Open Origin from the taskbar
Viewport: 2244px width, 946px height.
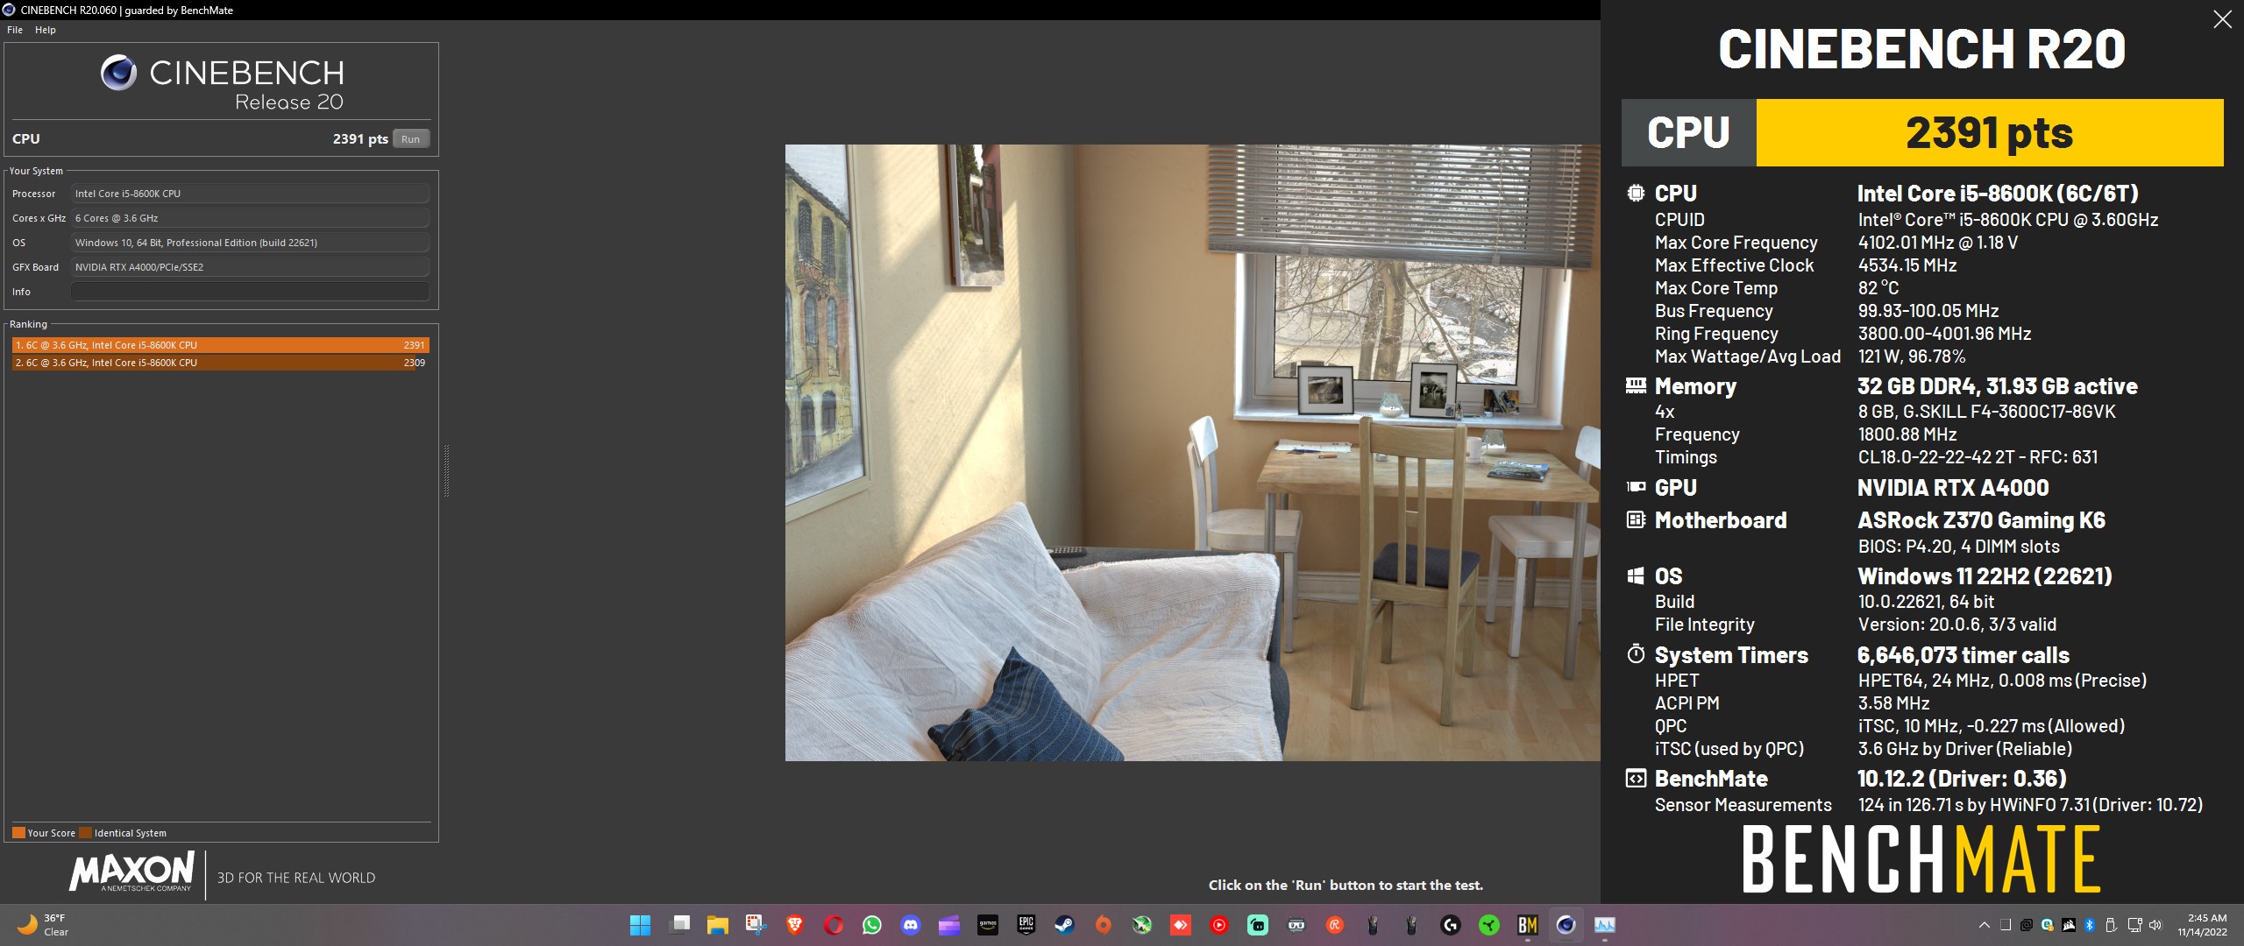1104,925
